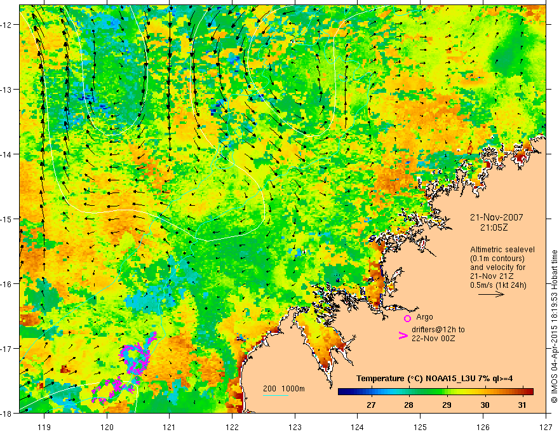Image resolution: width=559 pixels, height=432 pixels.
Task: Click the cyan bathymetry legend line
Action: 276,395
